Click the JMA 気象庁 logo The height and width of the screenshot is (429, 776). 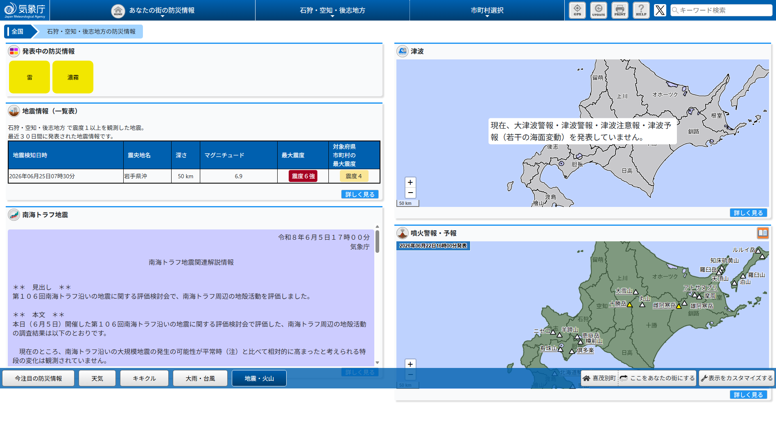tap(25, 10)
